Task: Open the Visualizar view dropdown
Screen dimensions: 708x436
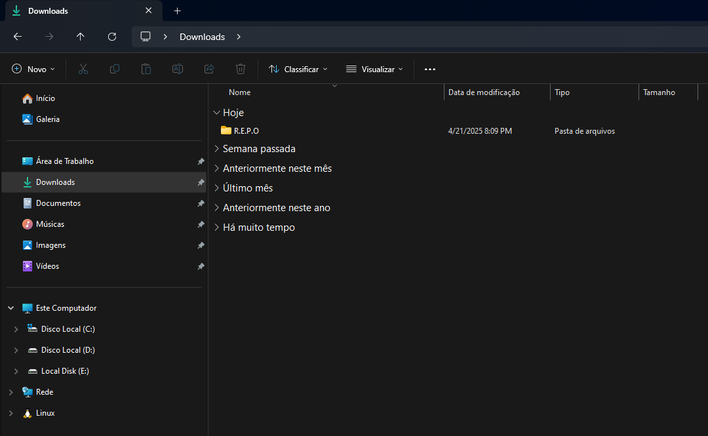Action: click(375, 69)
